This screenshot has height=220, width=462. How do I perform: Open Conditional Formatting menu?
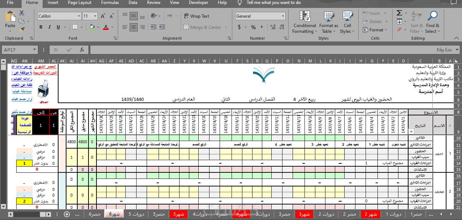pyautogui.click(x=305, y=22)
